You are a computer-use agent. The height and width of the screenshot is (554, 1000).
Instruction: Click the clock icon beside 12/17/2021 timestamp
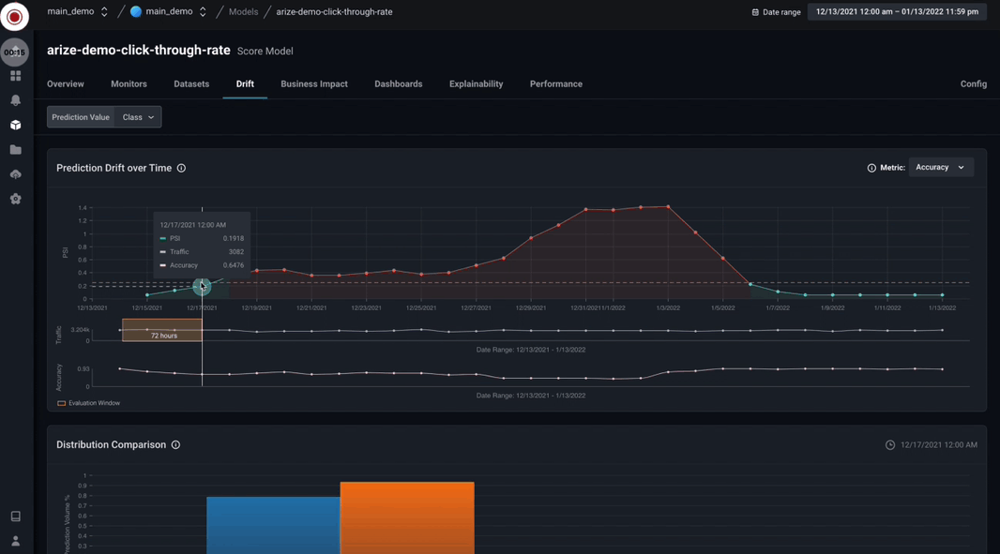889,445
